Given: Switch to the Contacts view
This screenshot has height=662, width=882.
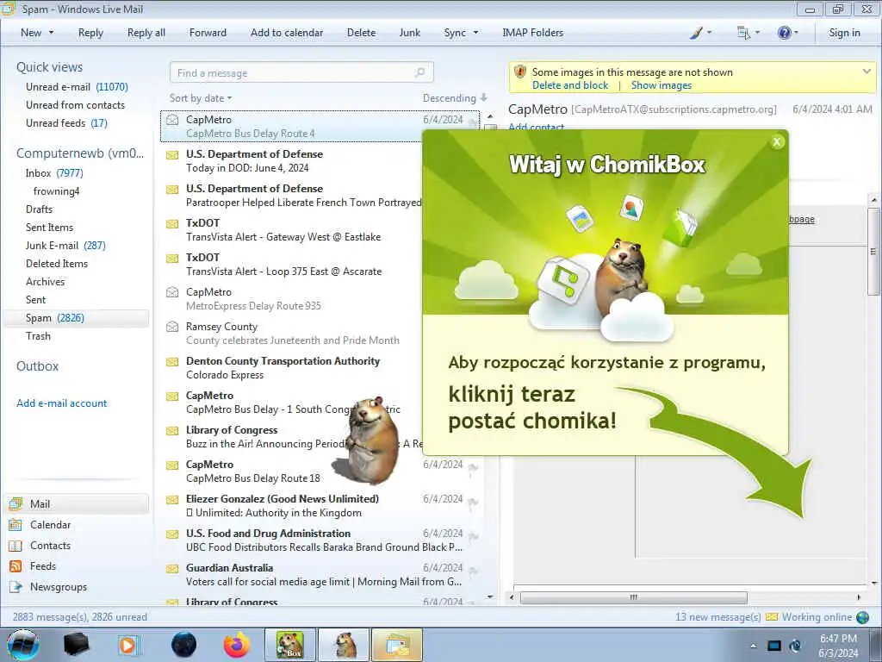Looking at the screenshot, I should [49, 546].
